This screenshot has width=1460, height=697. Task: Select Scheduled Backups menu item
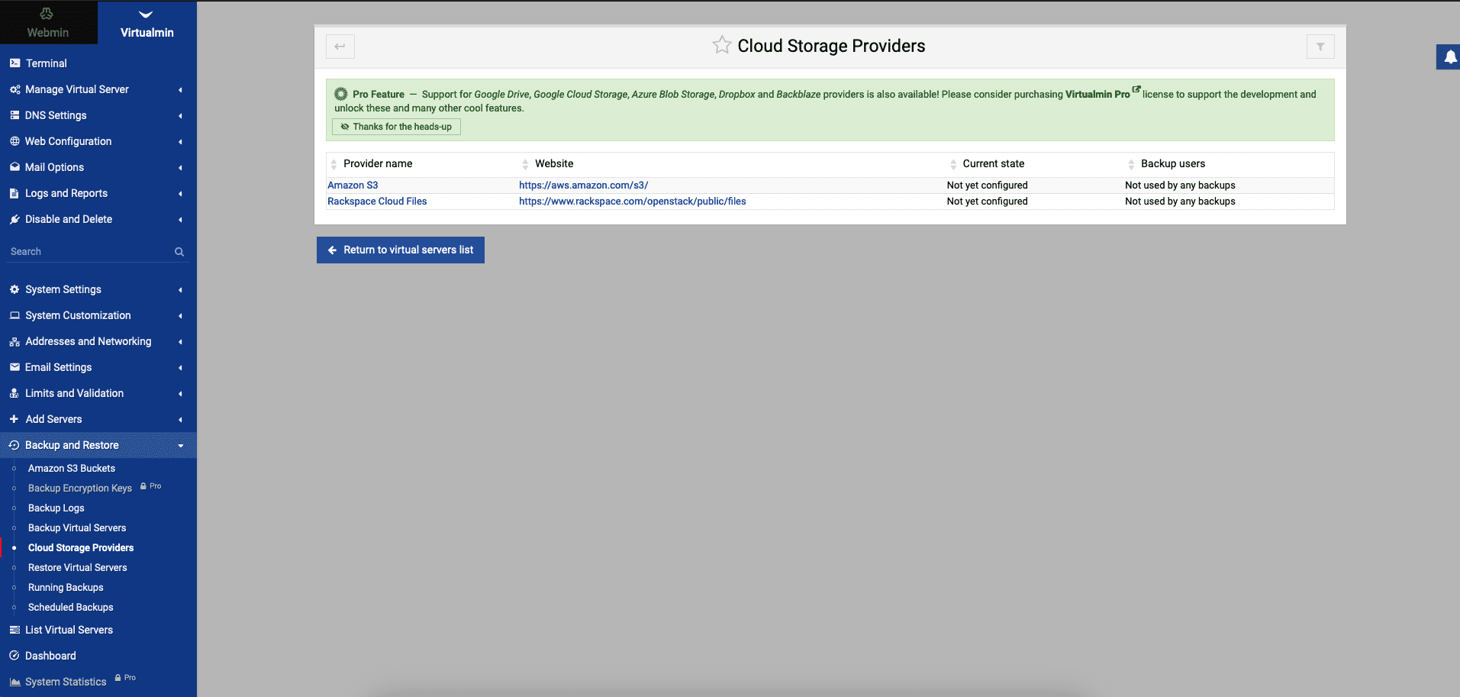[x=71, y=607]
